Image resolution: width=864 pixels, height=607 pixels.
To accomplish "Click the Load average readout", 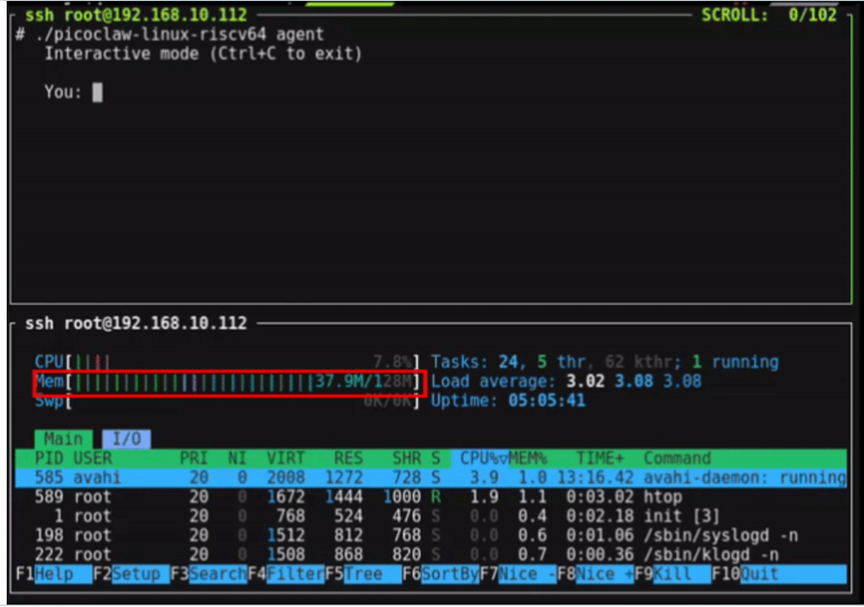I will tap(566, 381).
